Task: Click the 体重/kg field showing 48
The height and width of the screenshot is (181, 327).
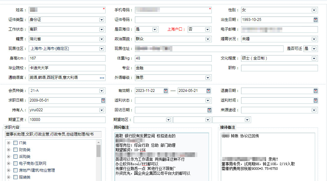Action: [173, 59]
